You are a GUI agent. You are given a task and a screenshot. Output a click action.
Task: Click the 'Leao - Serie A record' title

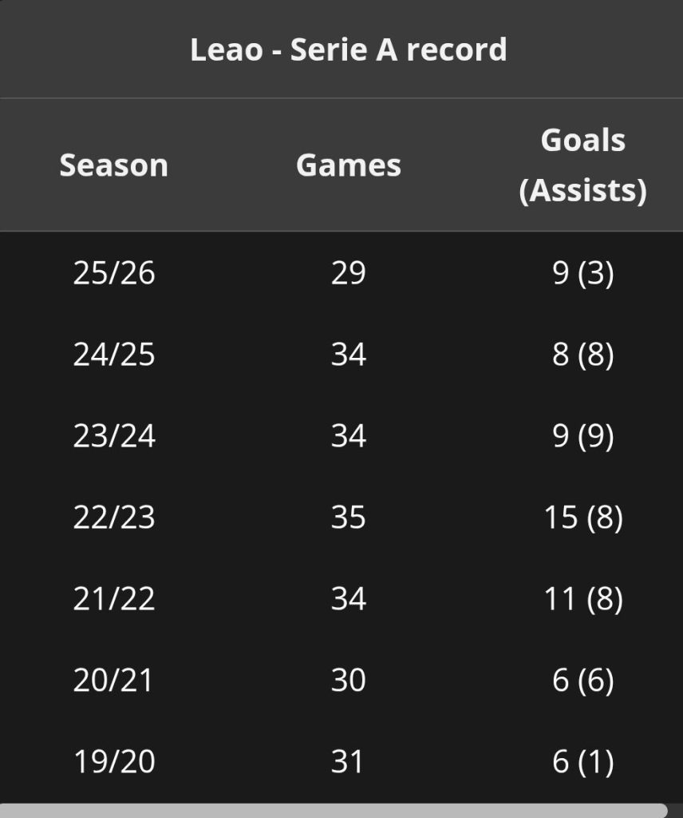348,50
